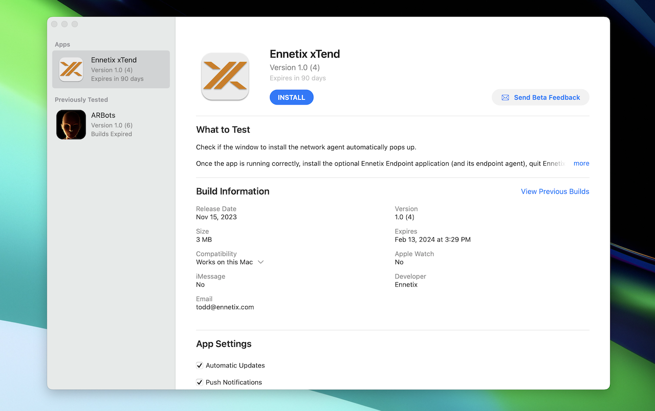Toggle Push Notifications checkbox
The width and height of the screenshot is (655, 411).
pyautogui.click(x=200, y=382)
